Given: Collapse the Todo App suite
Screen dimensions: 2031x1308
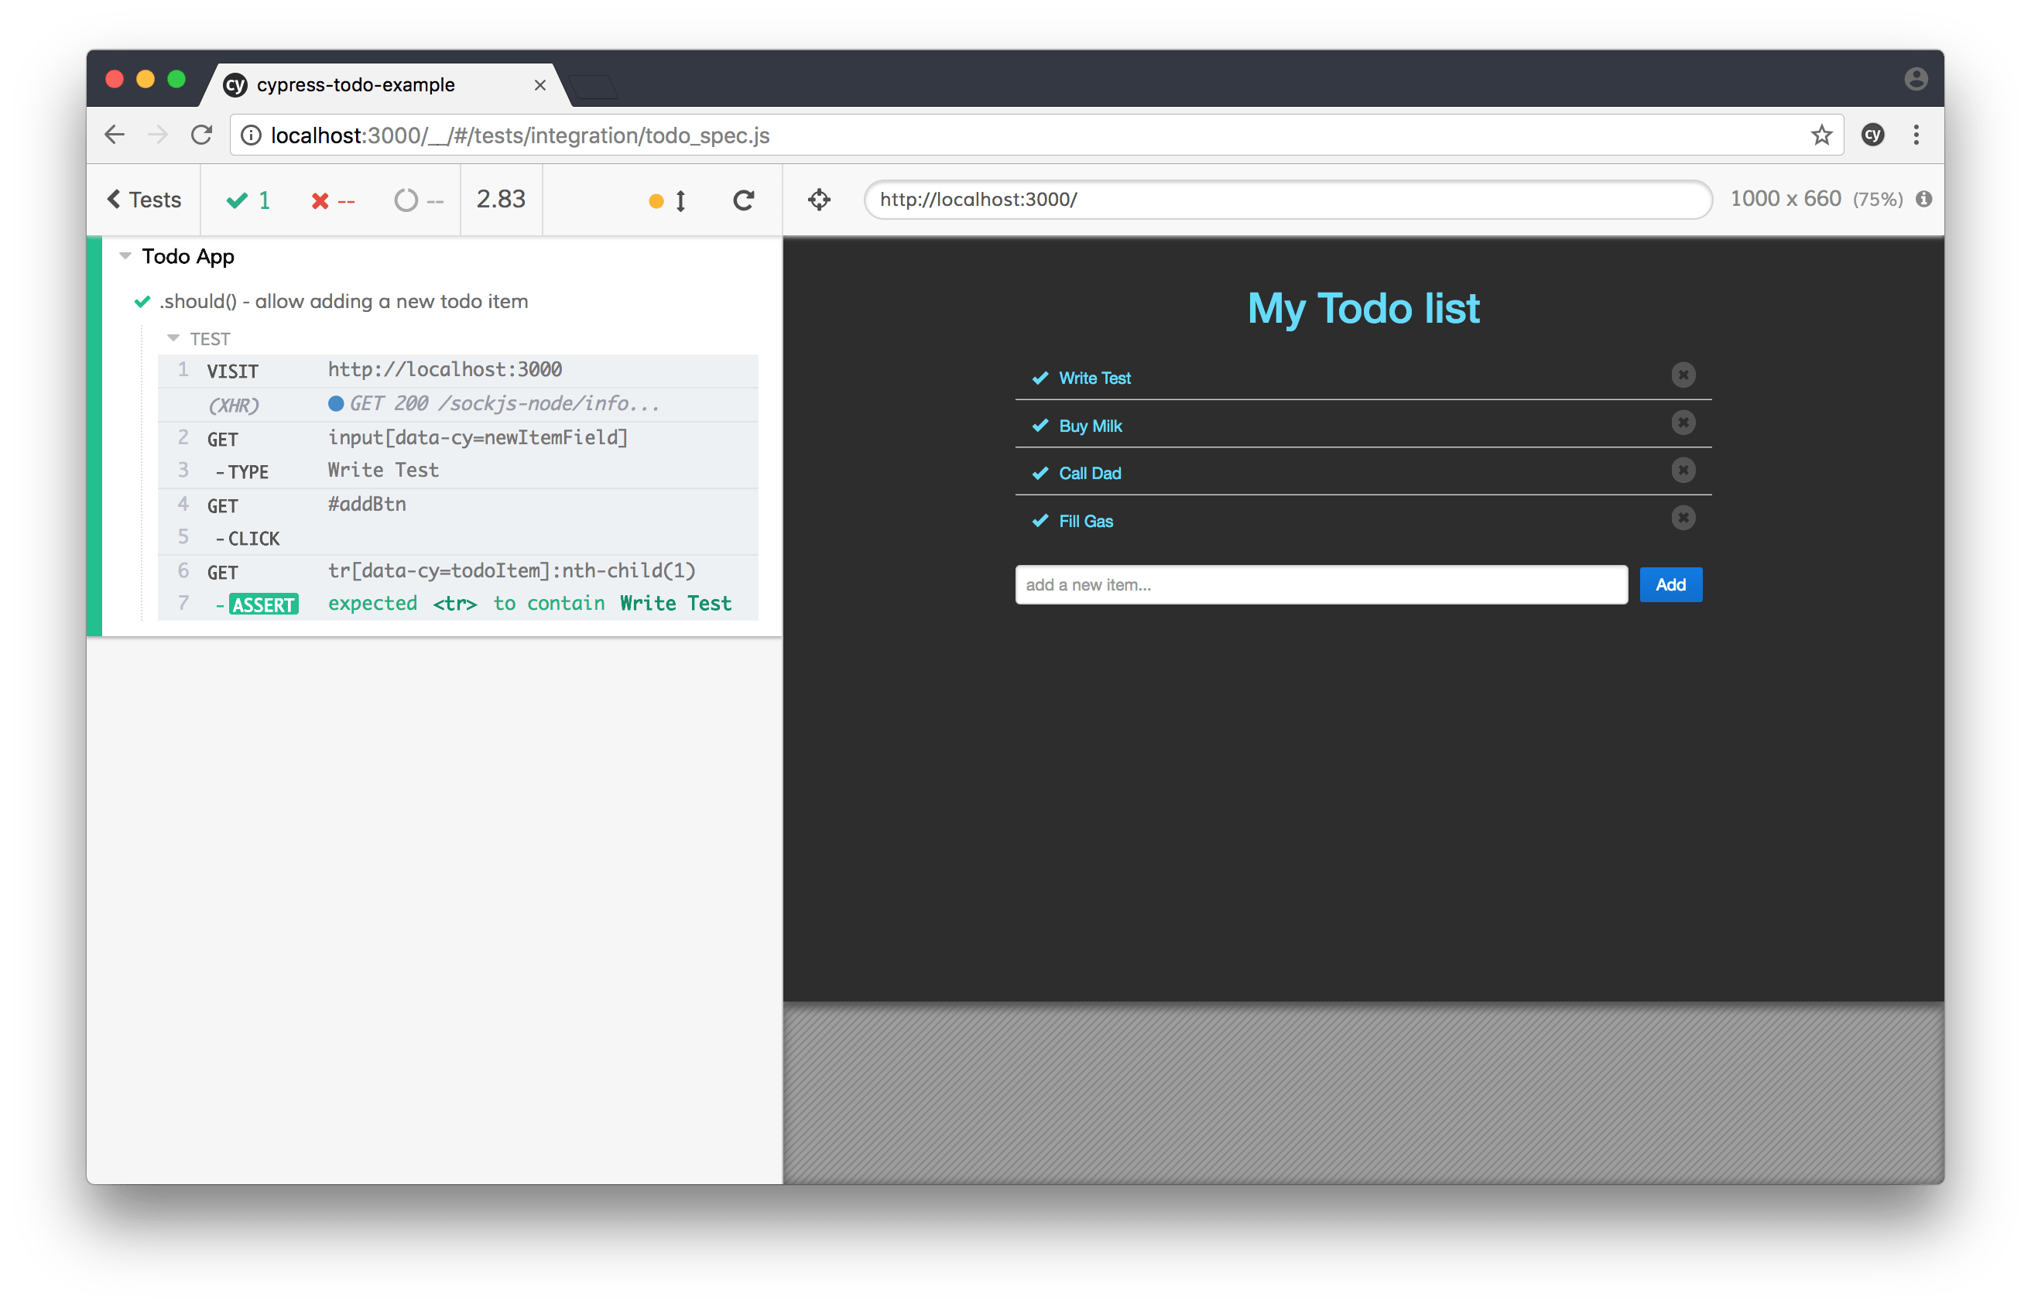Looking at the screenshot, I should tap(125, 255).
